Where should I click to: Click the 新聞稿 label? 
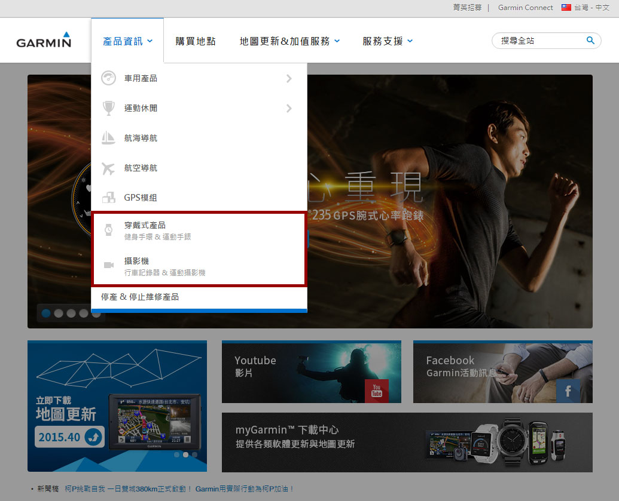coord(48,489)
